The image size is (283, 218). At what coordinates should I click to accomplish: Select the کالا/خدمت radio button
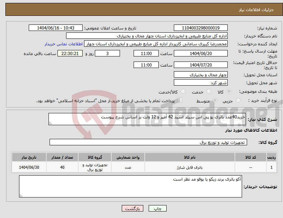coord(183,91)
